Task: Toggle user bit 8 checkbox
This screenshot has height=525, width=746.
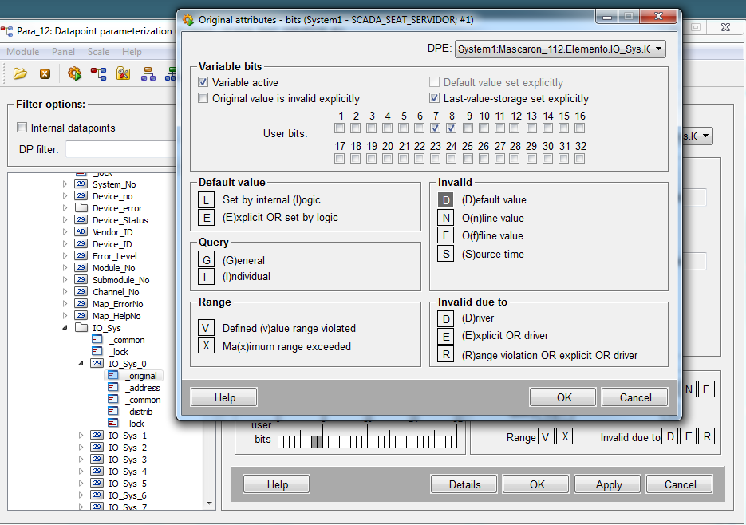Action: point(452,128)
